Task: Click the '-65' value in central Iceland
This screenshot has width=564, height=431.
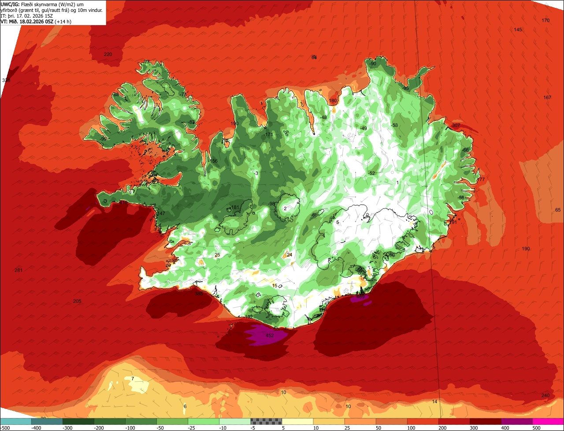Action: pos(314,215)
